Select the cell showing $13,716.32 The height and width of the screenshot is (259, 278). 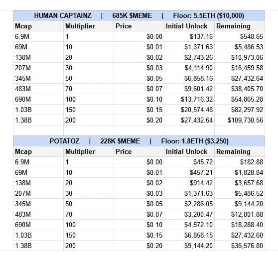(x=189, y=99)
